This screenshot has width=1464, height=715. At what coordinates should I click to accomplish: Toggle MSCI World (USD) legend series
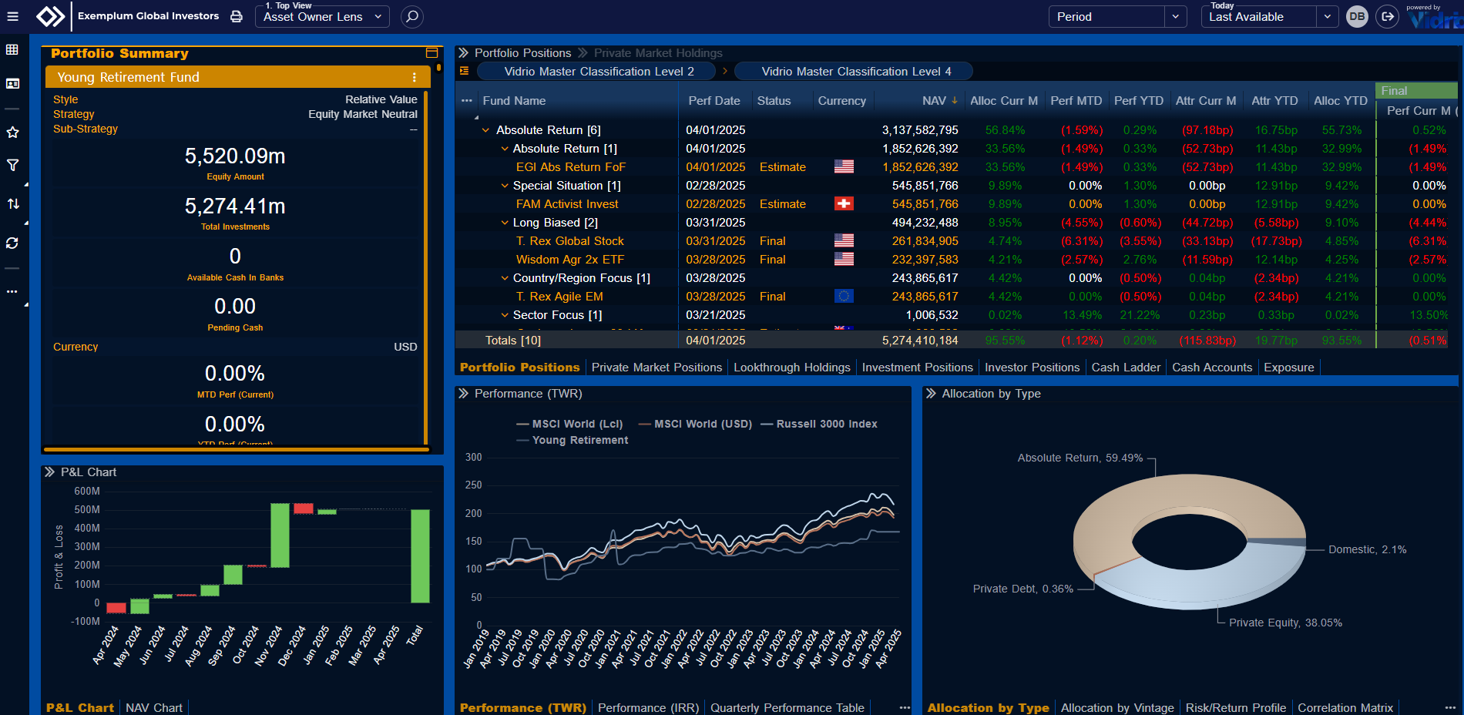pos(695,424)
